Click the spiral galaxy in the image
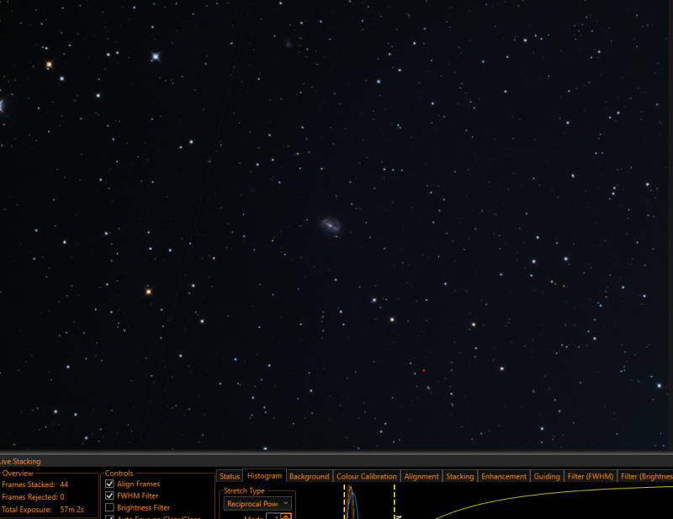 (330, 225)
